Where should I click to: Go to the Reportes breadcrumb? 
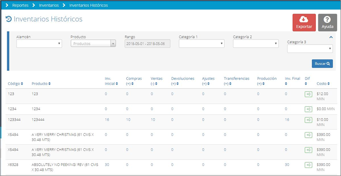20,5
